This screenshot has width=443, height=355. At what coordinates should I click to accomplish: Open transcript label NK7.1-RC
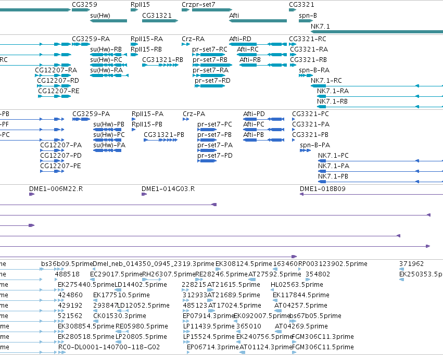(326, 81)
